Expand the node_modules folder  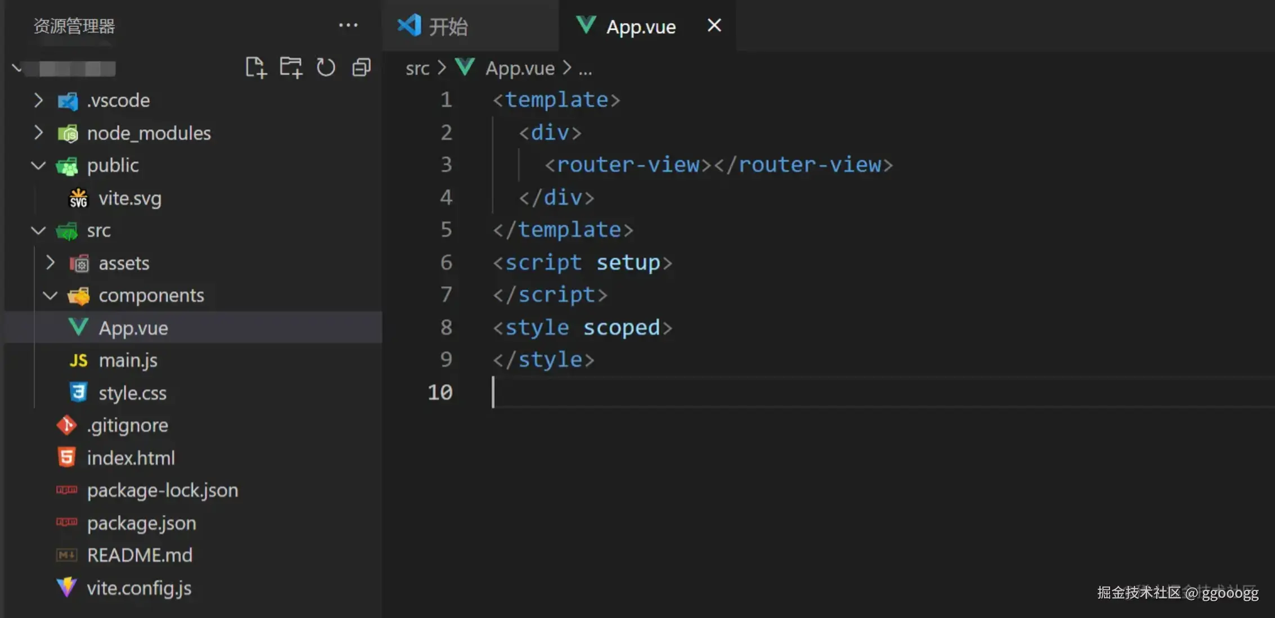[149, 133]
